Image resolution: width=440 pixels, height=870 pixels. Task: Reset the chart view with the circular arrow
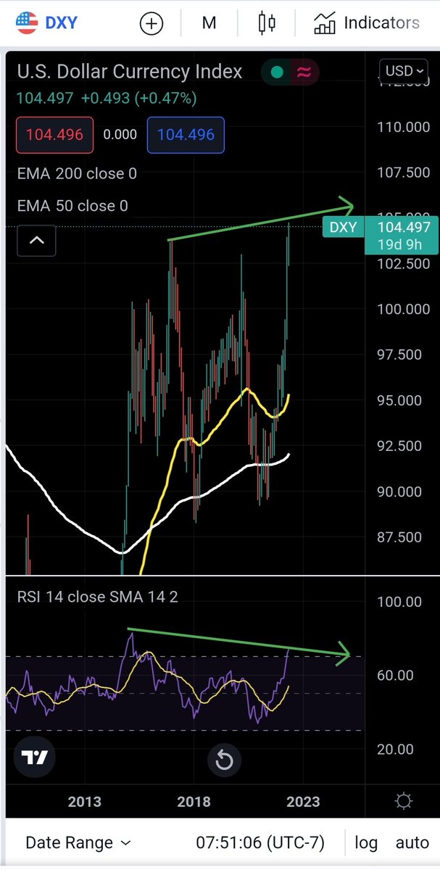224,761
